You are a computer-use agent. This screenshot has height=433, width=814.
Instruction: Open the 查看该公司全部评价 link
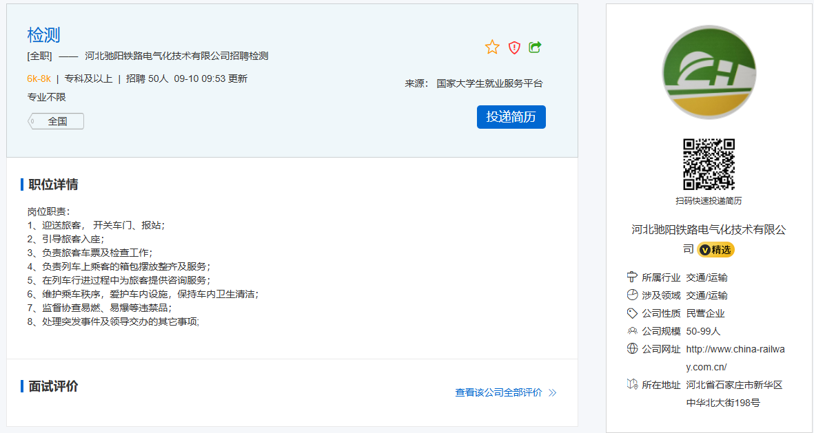(498, 392)
